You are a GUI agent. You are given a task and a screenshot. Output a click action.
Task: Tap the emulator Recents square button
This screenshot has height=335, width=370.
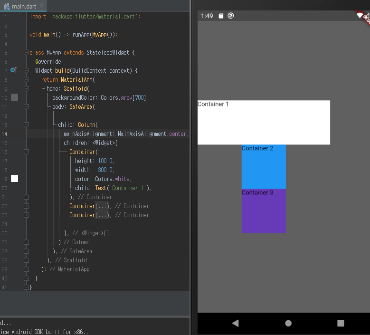341,323
